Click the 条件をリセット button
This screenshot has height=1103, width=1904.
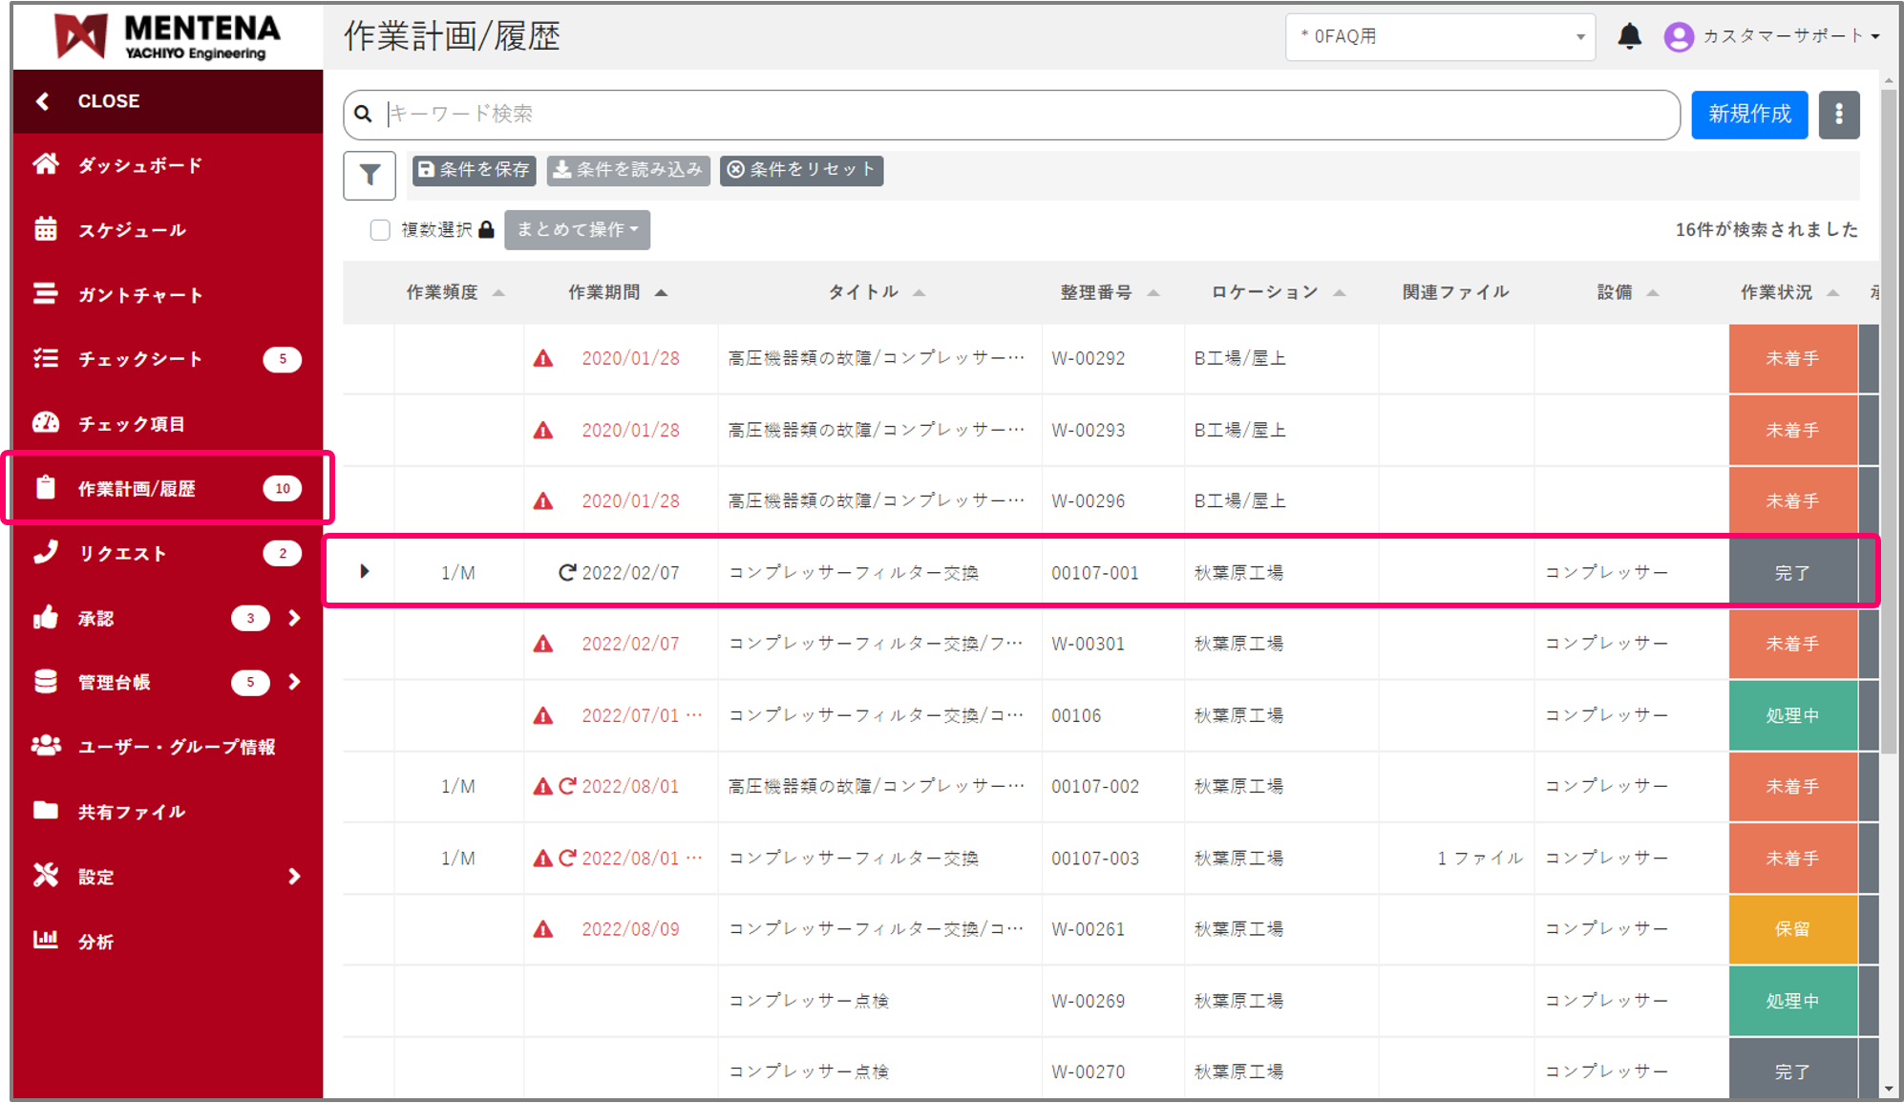(x=801, y=170)
